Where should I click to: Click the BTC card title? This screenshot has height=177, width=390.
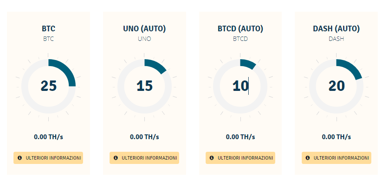(49, 29)
